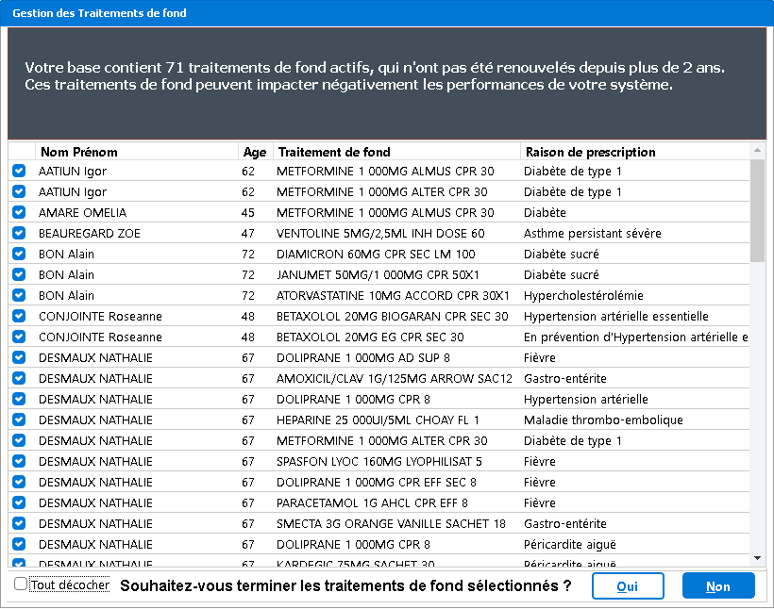Confirm with the Oui button
This screenshot has height=609, width=774.
coord(628,585)
